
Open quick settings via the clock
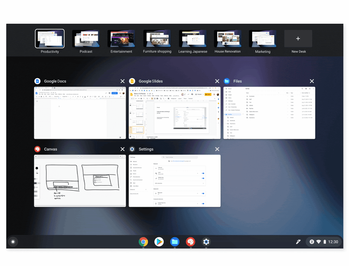coord(333,241)
